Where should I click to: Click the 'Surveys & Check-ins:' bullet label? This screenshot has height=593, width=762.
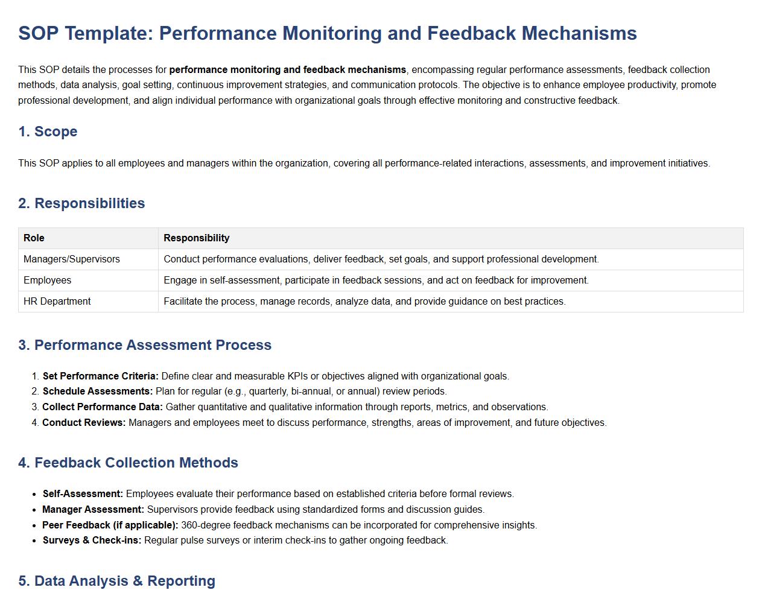92,541
